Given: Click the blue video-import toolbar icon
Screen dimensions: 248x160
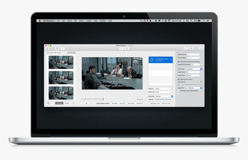Looking at the screenshot, I should coord(57,49).
